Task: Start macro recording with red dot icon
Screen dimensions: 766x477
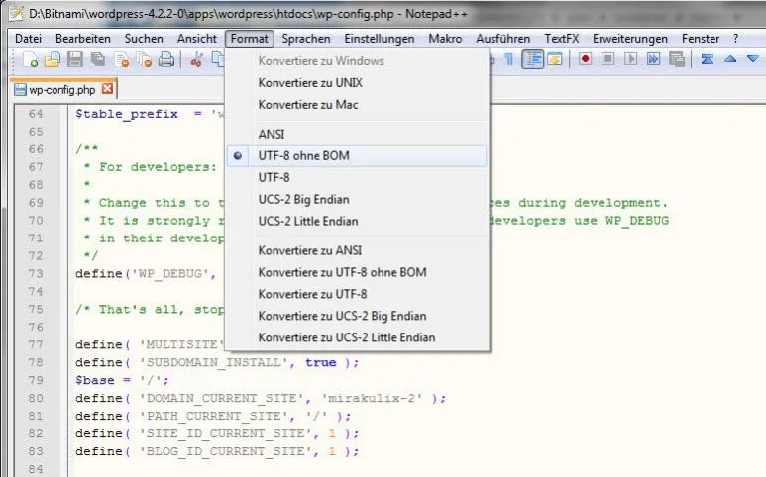Action: pyautogui.click(x=585, y=59)
